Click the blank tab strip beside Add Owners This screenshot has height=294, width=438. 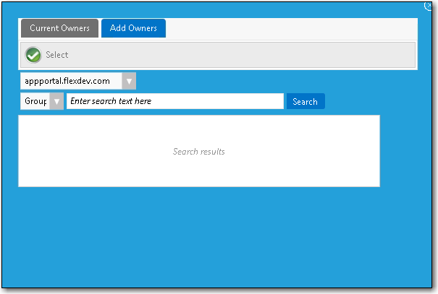pos(290,28)
